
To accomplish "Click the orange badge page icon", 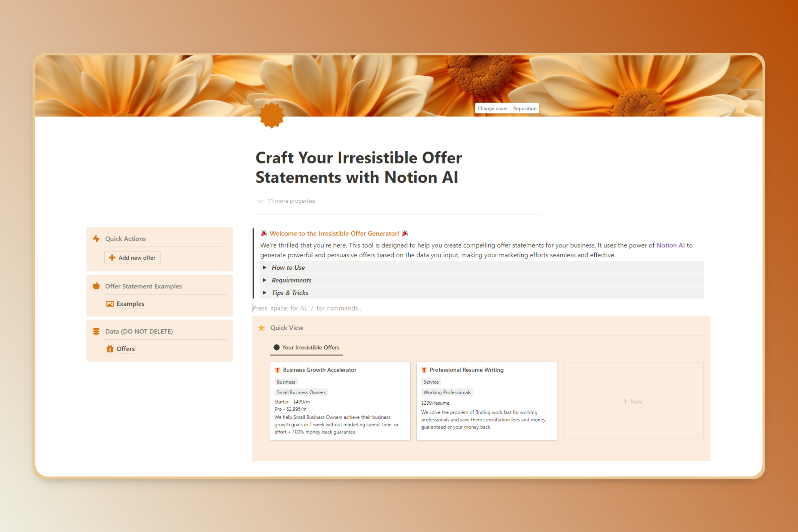I will pyautogui.click(x=271, y=115).
